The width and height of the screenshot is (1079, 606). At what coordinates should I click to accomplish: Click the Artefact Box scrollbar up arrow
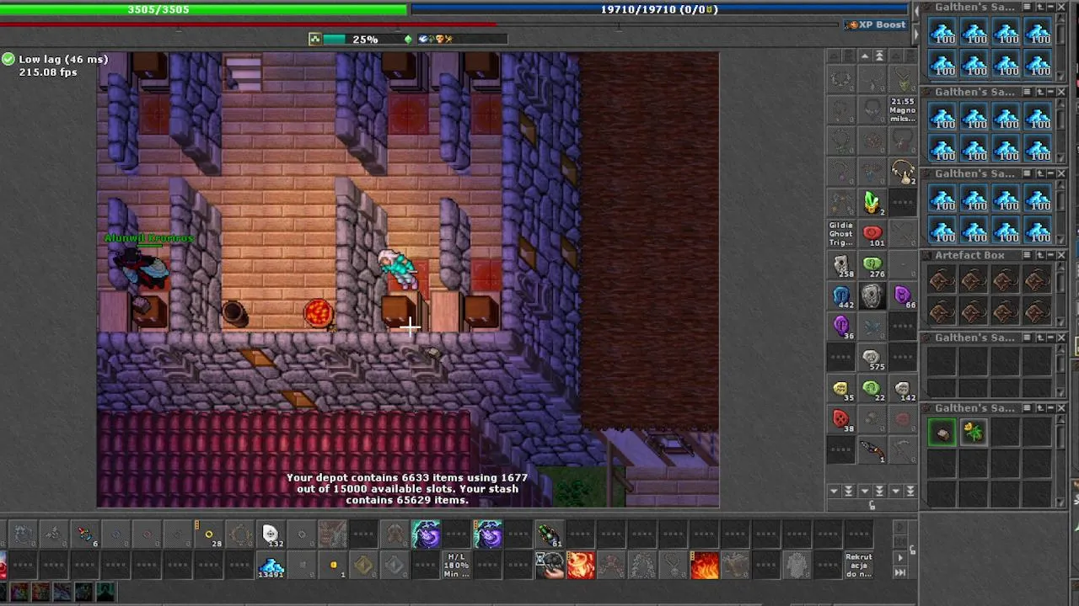tap(1061, 268)
